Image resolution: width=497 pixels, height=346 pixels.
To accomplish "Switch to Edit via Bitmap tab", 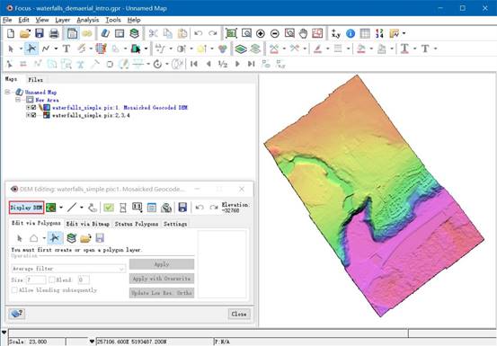I will [88, 224].
